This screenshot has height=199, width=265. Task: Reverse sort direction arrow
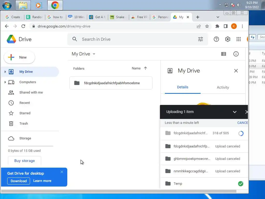[x=145, y=68]
